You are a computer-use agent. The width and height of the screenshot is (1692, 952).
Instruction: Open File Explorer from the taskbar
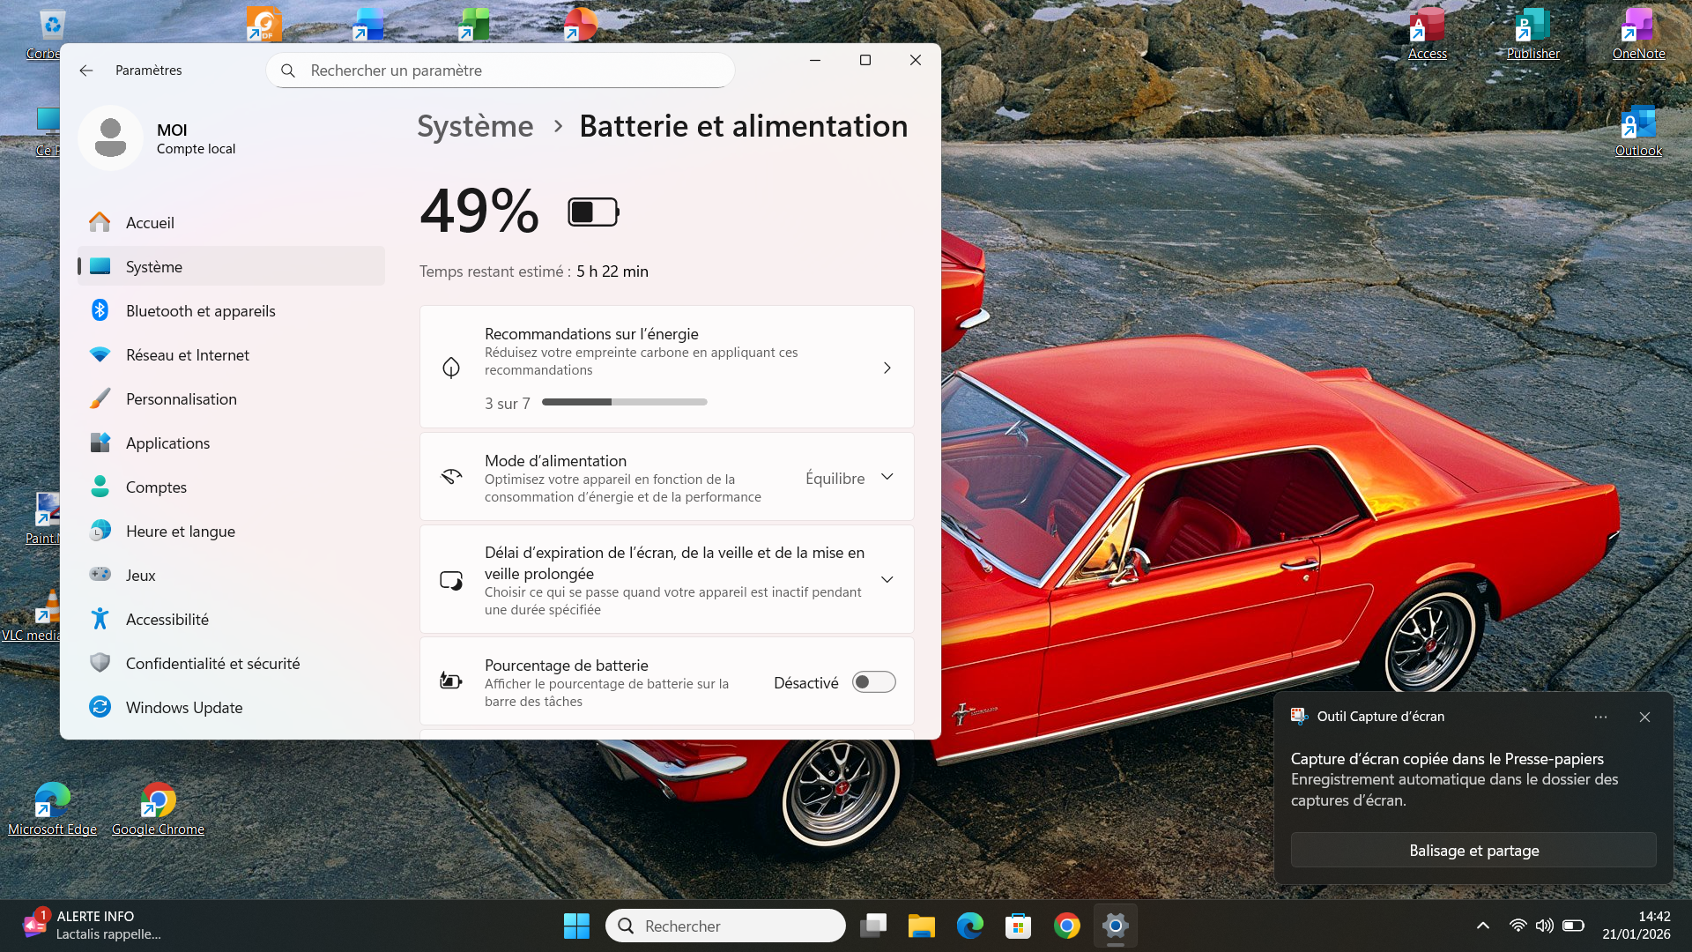[x=921, y=926]
